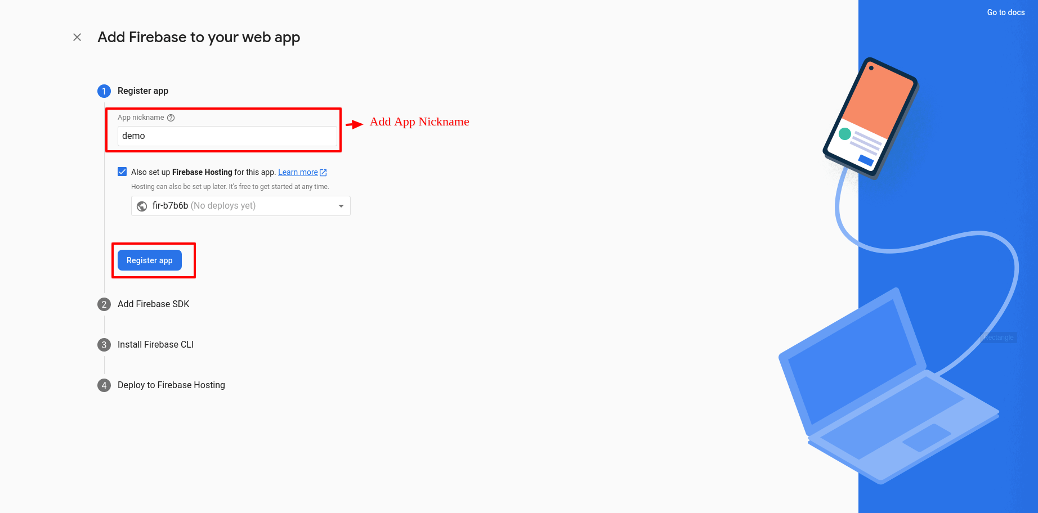The width and height of the screenshot is (1038, 513).
Task: Click the App nickname help icon
Action: (171, 118)
